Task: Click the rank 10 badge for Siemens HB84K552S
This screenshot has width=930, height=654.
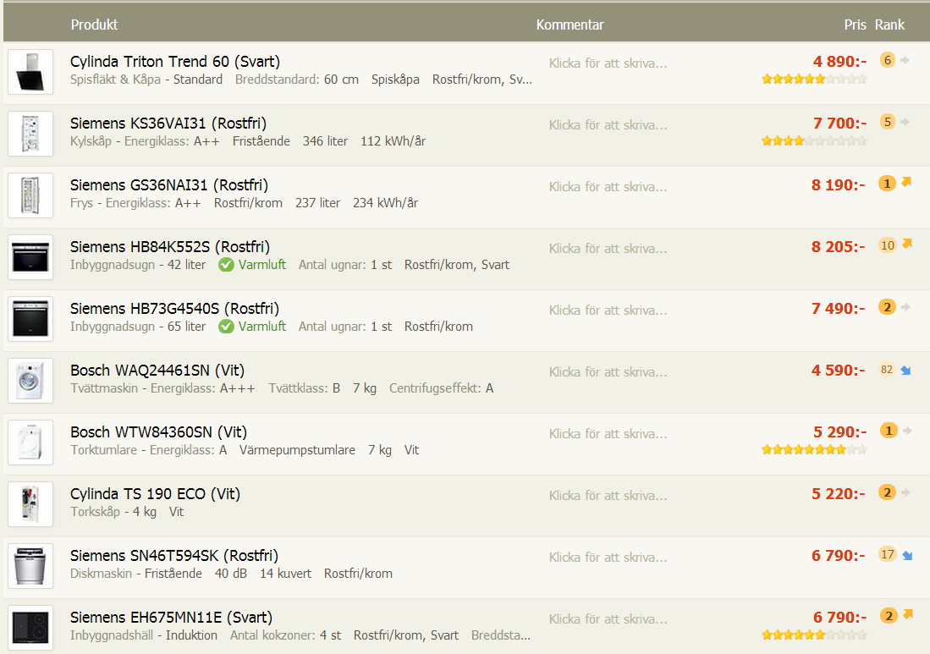Action: 888,245
